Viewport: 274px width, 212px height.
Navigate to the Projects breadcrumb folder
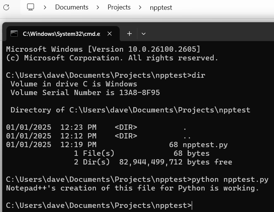[x=119, y=7]
